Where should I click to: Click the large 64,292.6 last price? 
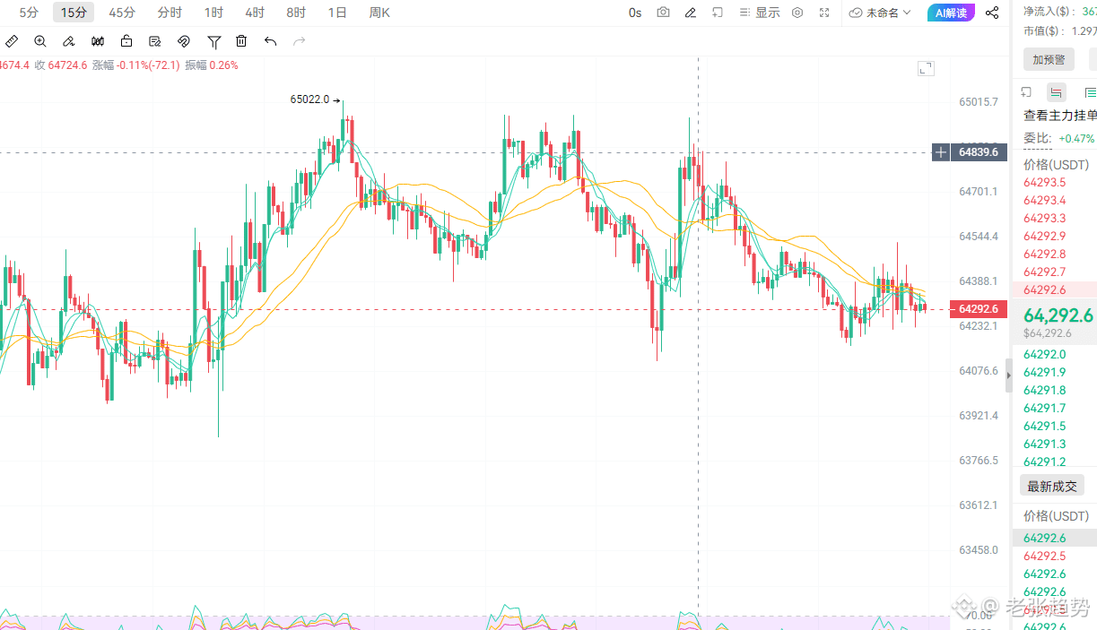(1058, 315)
